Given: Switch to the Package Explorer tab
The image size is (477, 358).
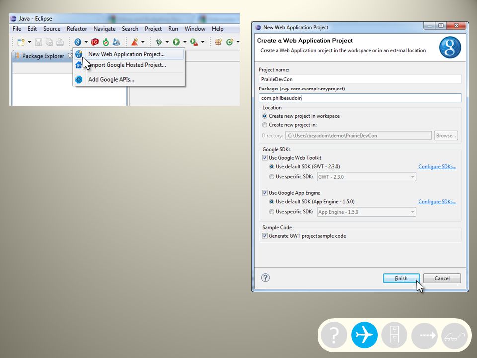Looking at the screenshot, I should 43,56.
